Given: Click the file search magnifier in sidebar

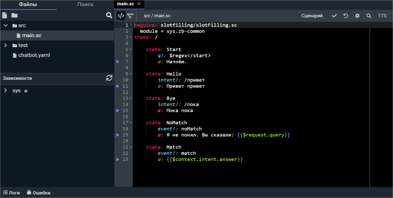Looking at the screenshot, I should tap(109, 15).
